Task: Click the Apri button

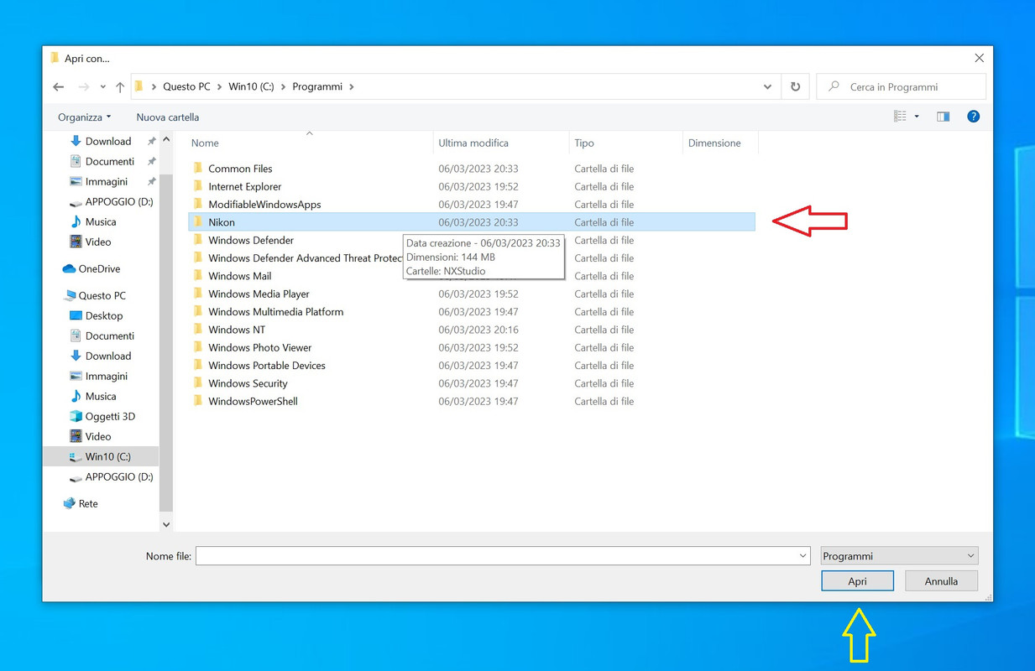Action: 857,581
